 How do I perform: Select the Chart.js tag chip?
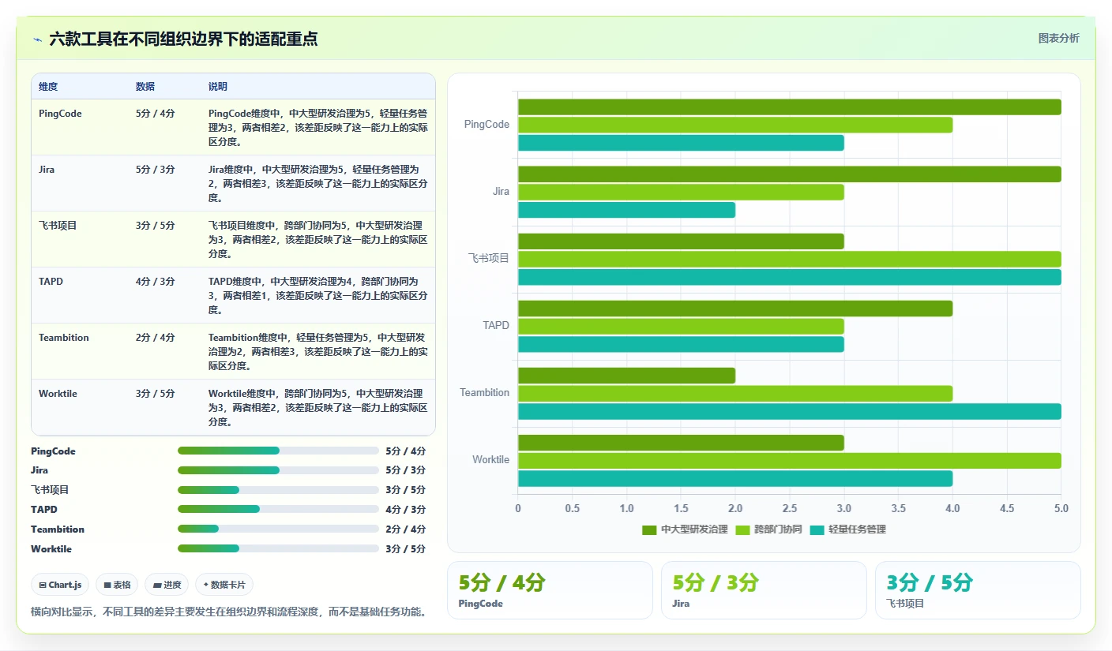61,585
